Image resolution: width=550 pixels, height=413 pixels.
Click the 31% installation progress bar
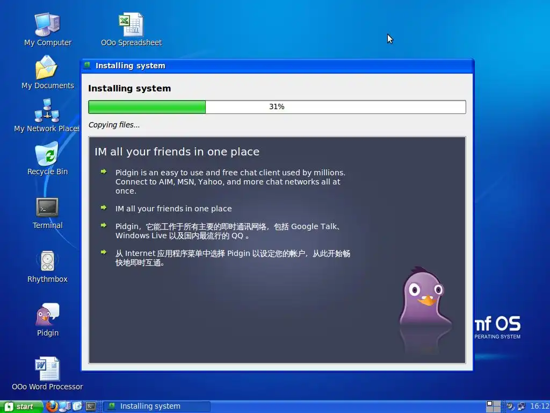coord(277,107)
